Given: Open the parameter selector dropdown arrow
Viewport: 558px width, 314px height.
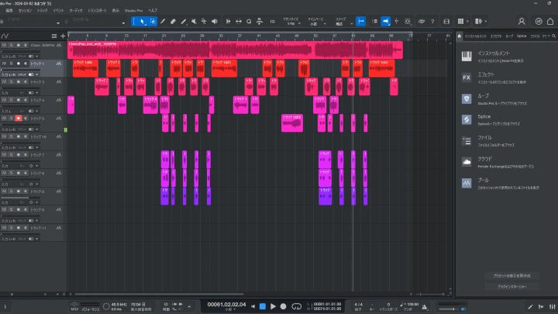Looking at the screenshot, I should coord(58,23).
